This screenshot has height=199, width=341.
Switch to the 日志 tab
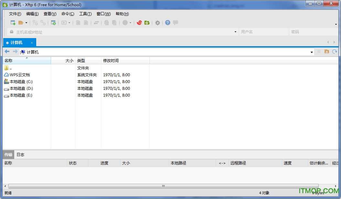[x=20, y=154]
